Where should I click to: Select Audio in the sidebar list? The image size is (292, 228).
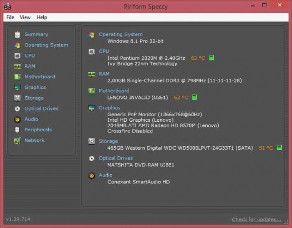pyautogui.click(x=31, y=119)
